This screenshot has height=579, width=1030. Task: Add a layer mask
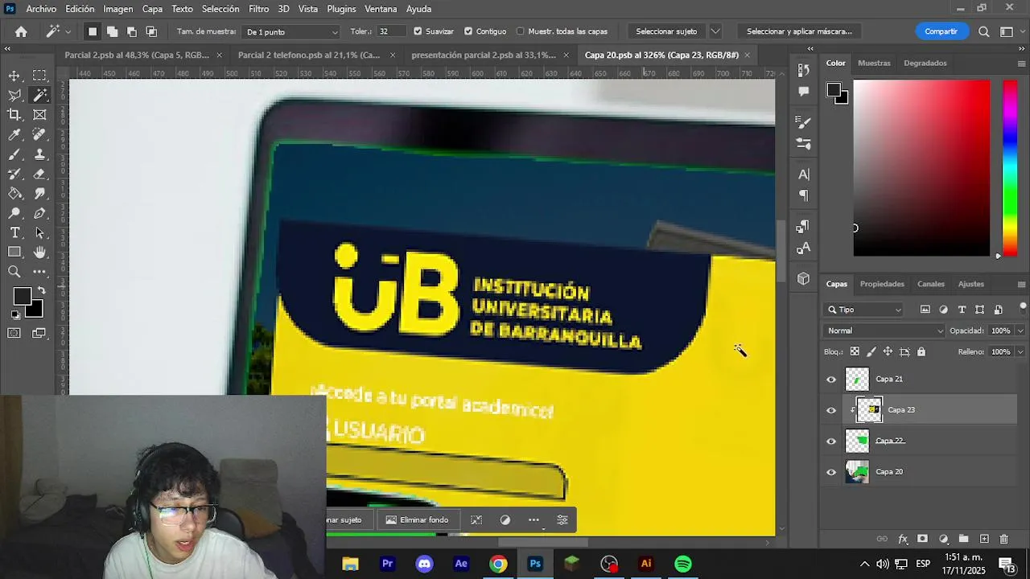click(x=922, y=539)
